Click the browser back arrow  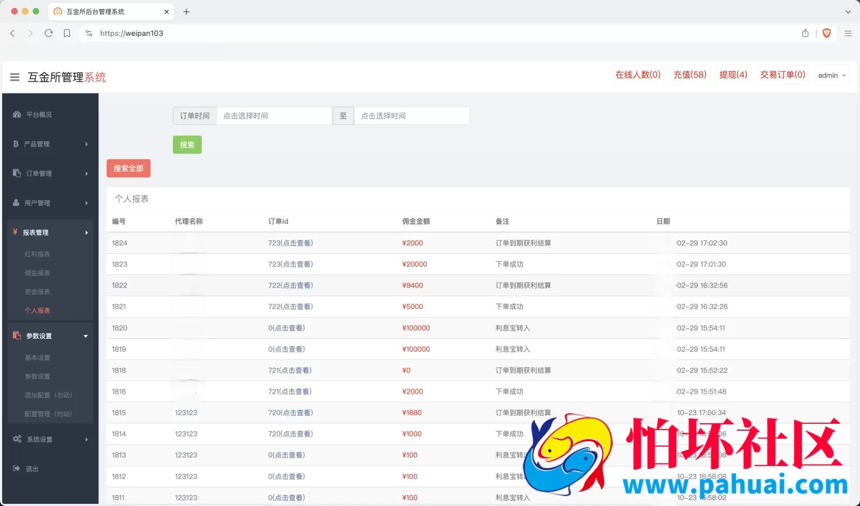click(13, 33)
